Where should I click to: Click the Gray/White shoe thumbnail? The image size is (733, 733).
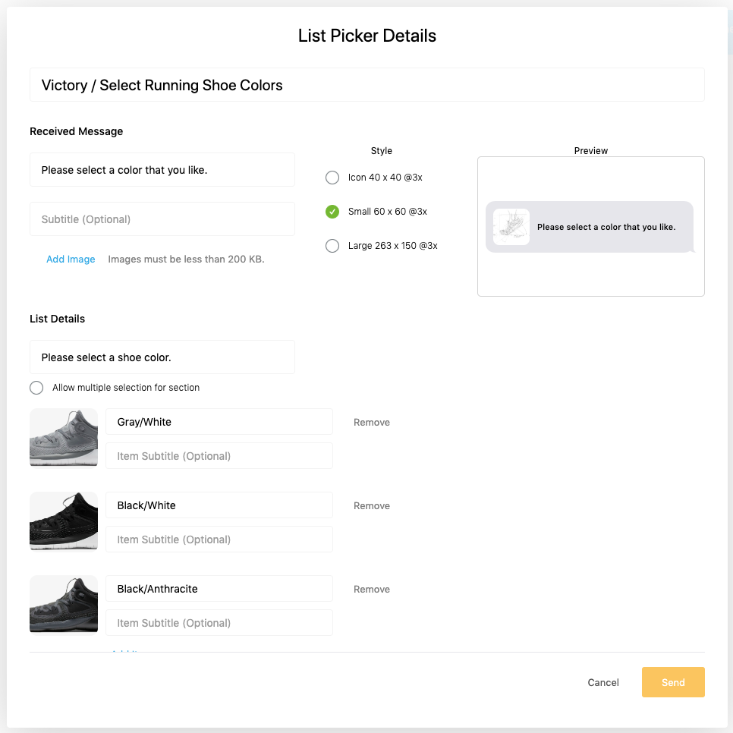click(x=64, y=438)
